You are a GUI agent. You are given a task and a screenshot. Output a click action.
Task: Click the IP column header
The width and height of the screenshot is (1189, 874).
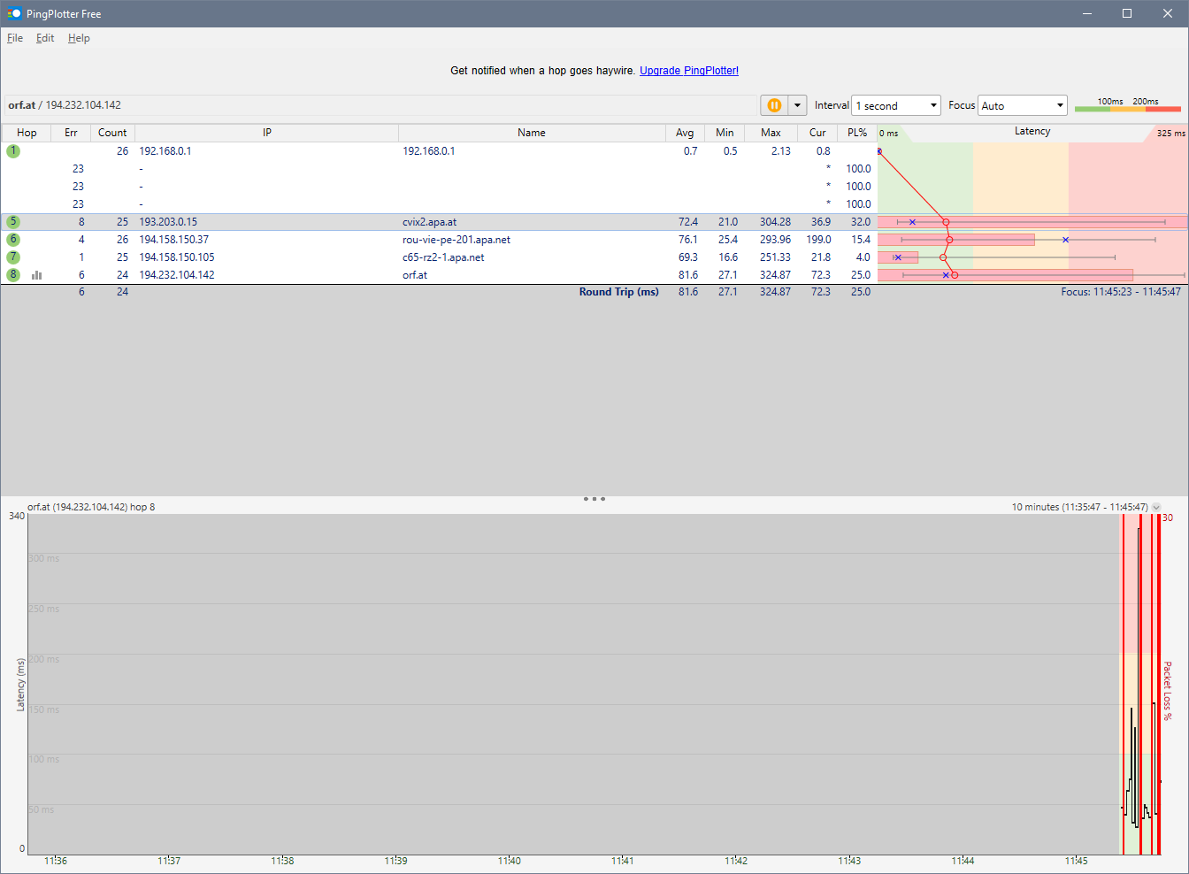266,133
